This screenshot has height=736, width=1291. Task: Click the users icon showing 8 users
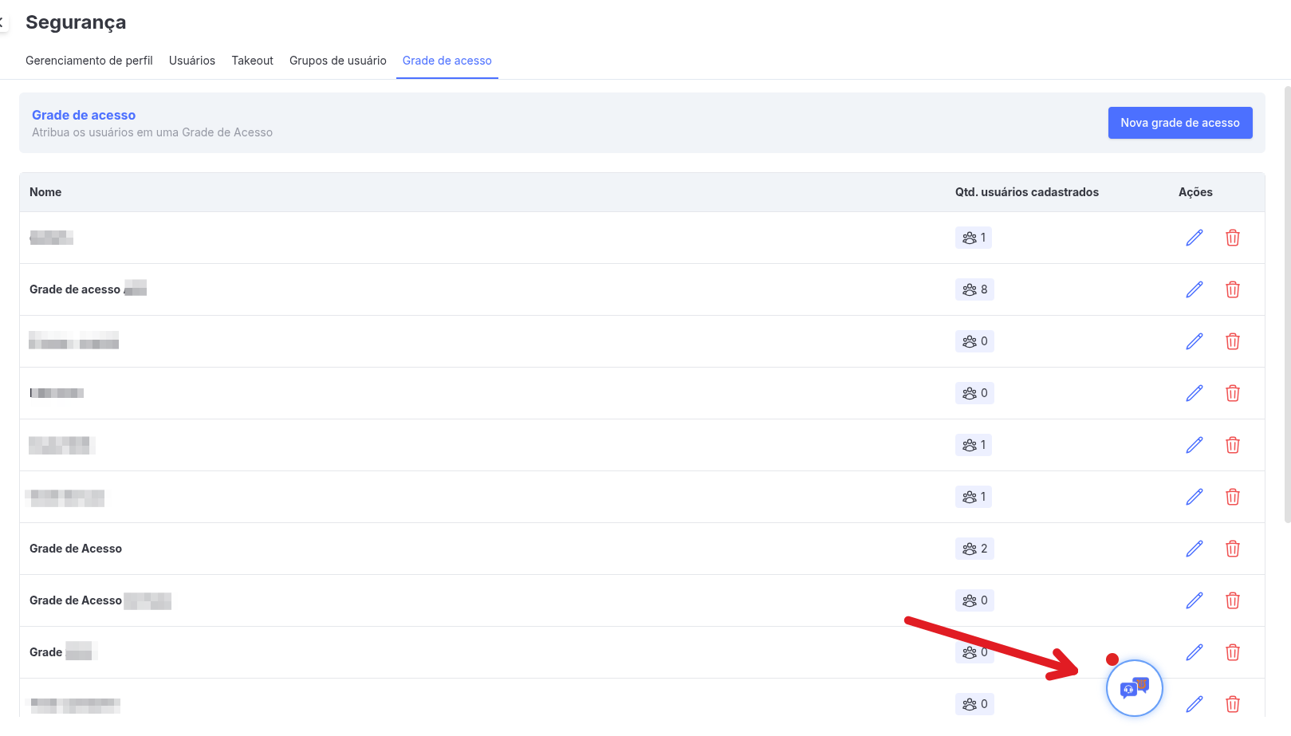970,289
